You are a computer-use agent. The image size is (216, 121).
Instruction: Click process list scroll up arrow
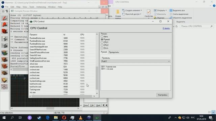[x=97, y=34]
